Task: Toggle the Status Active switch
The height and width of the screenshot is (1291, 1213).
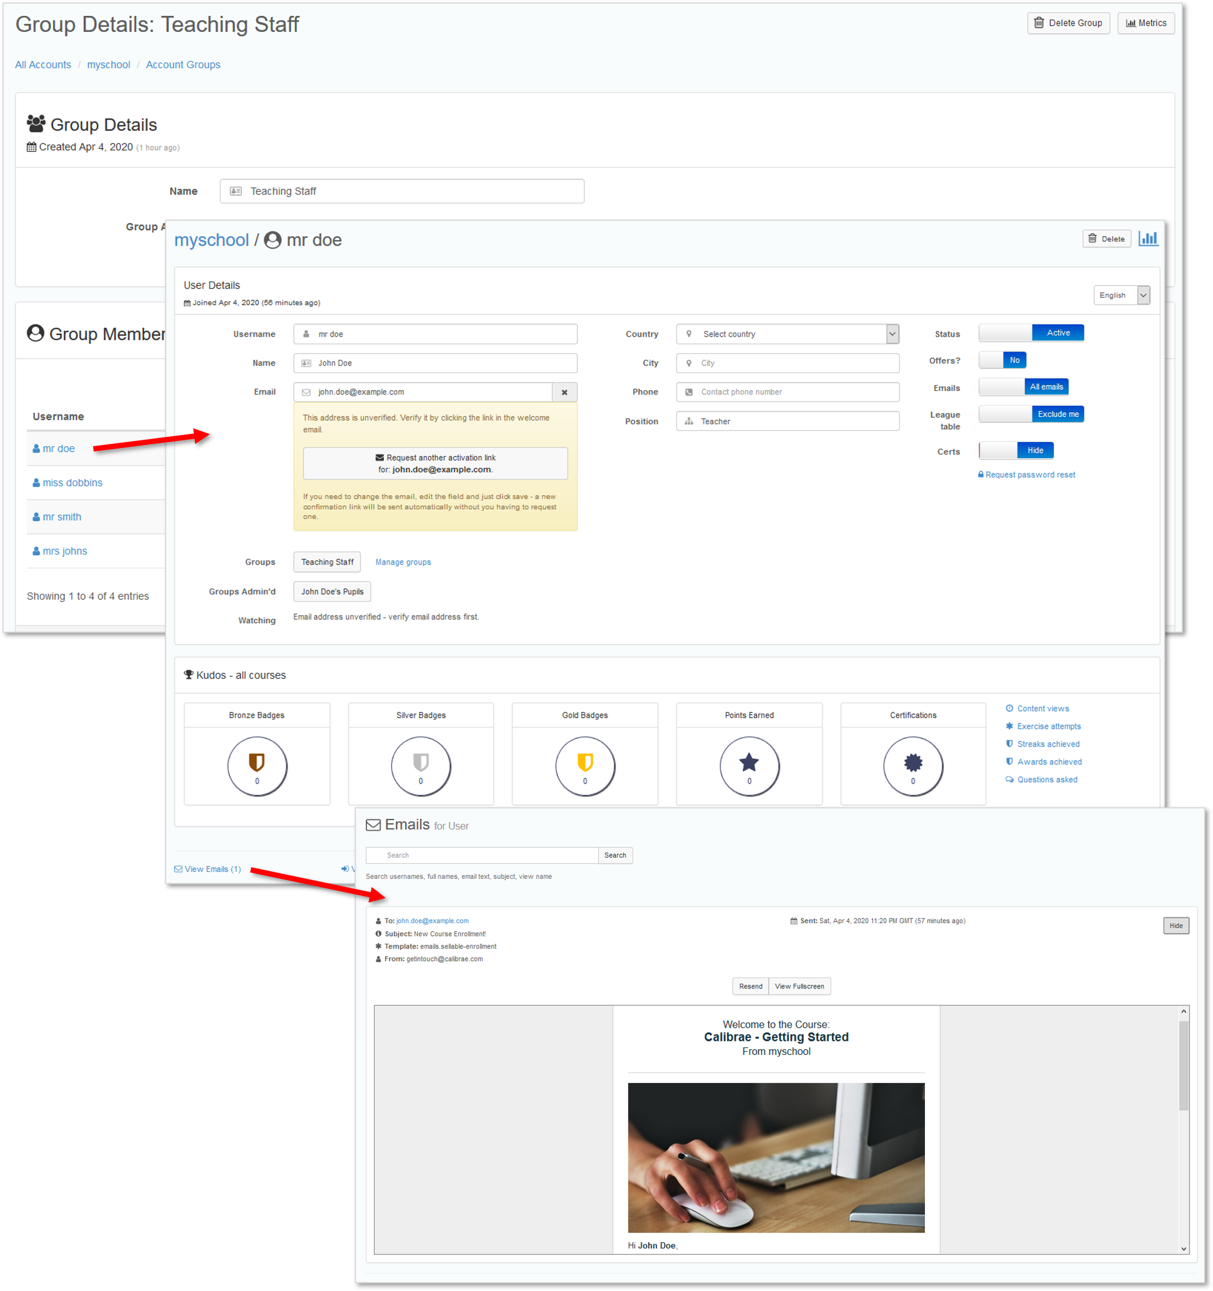Action: pyautogui.click(x=1030, y=333)
